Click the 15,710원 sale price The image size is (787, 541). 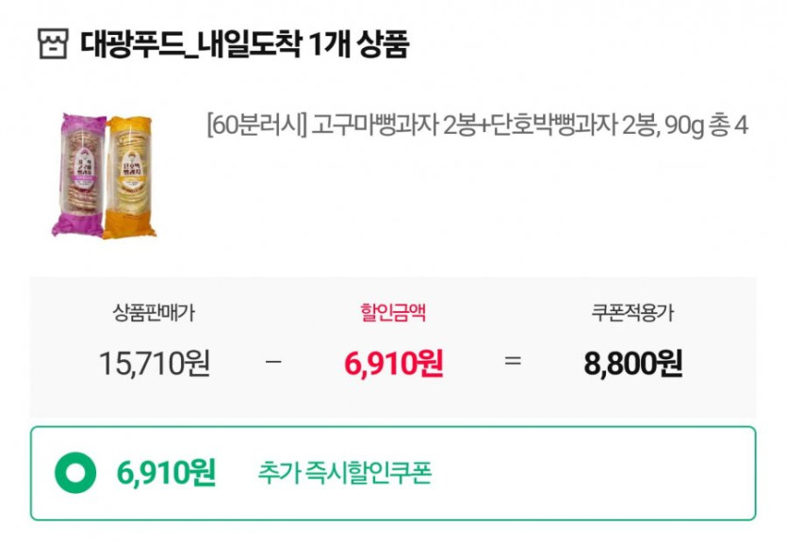coord(154,363)
